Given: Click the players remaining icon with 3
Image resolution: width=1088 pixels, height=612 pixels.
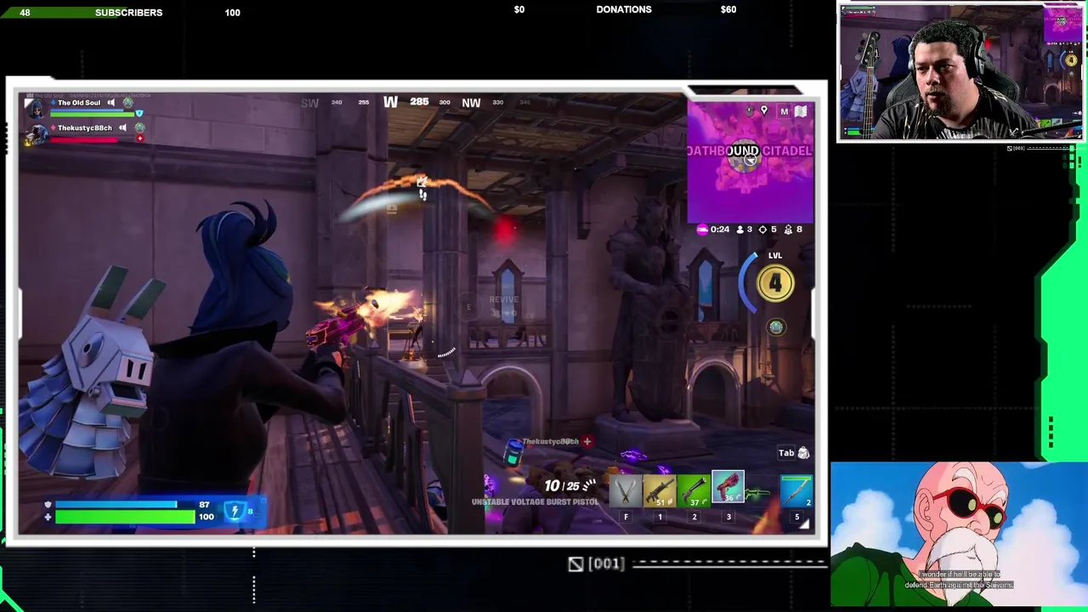Looking at the screenshot, I should coord(739,229).
